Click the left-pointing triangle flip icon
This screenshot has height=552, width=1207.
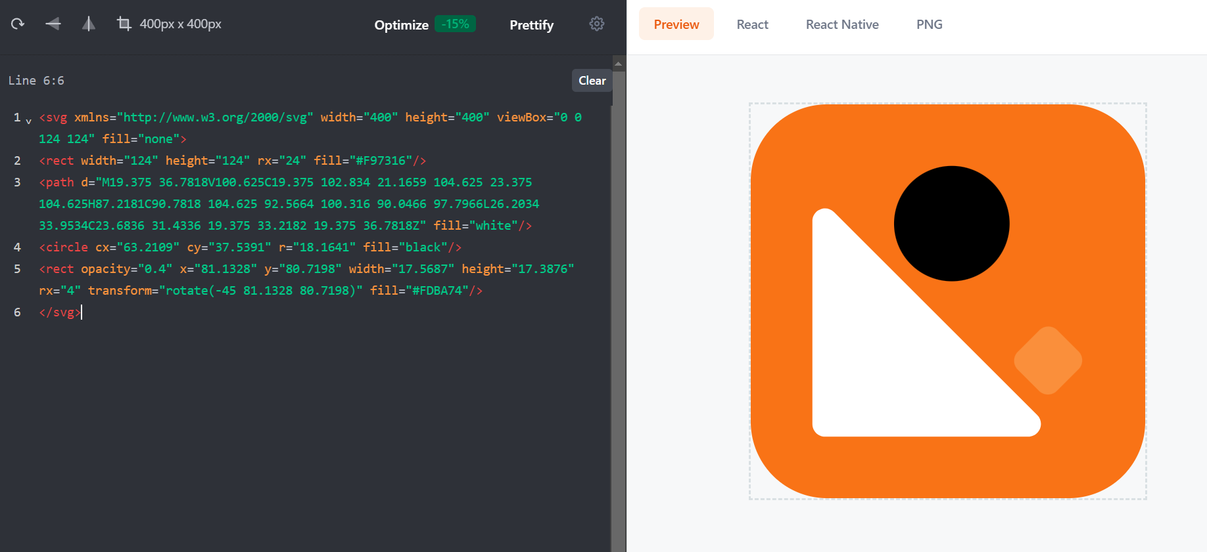coord(53,24)
